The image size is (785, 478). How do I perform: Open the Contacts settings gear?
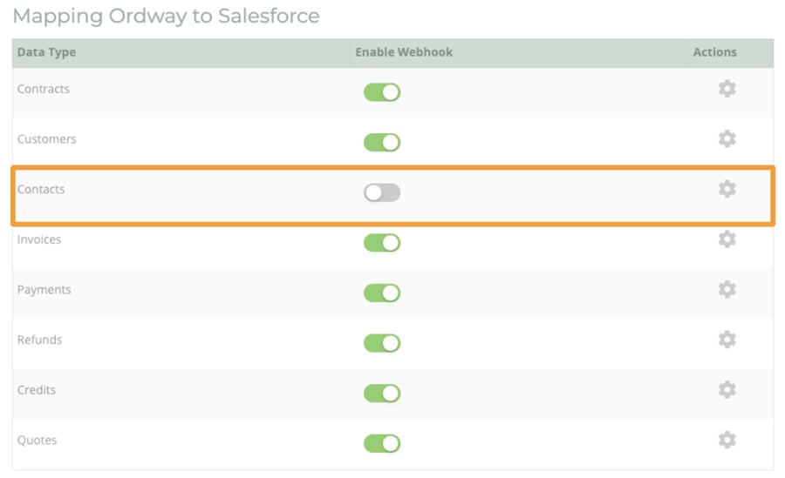coord(727,189)
